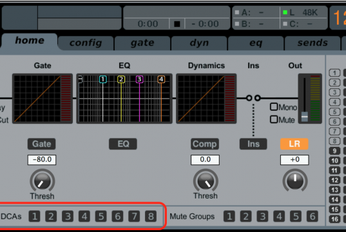Select bus 16 in the side list
The width and height of the screenshot is (346, 232).
point(335,219)
